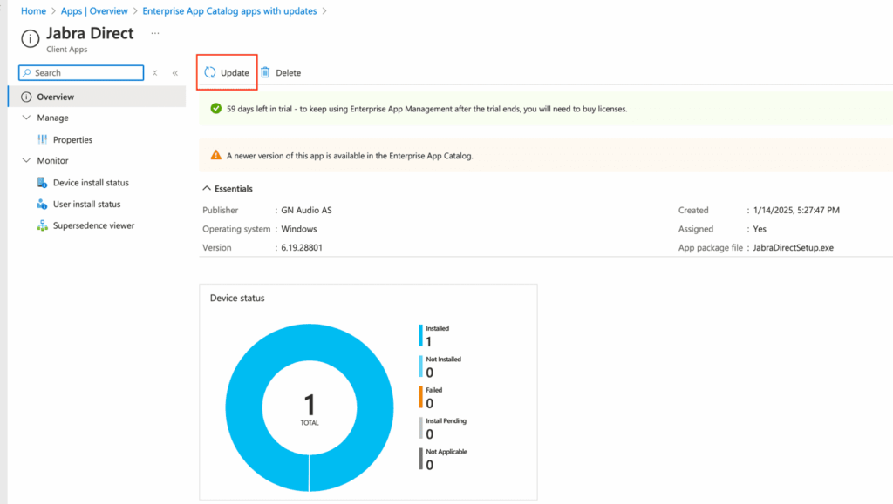Open Properties from the left menu
This screenshot has height=504, width=893.
click(72, 140)
